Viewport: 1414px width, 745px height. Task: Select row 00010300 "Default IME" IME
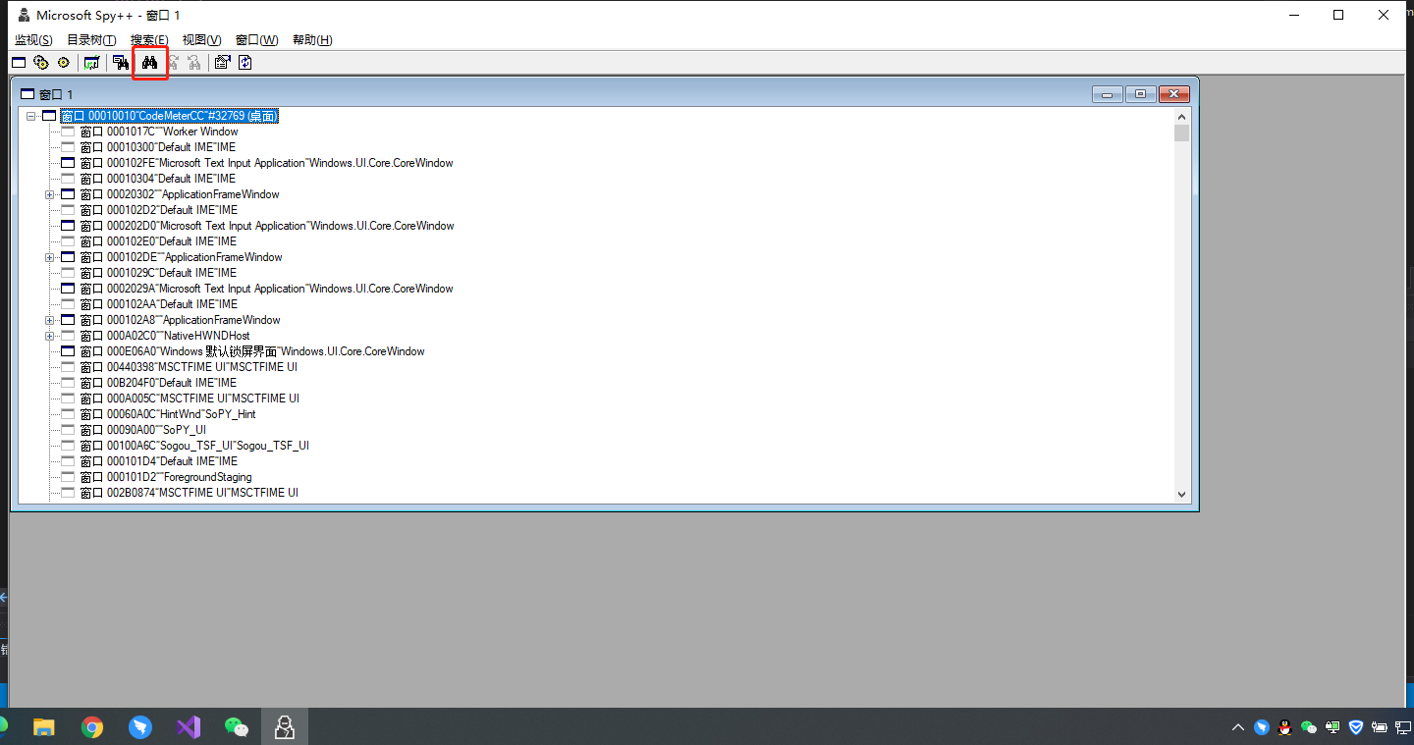[x=158, y=147]
